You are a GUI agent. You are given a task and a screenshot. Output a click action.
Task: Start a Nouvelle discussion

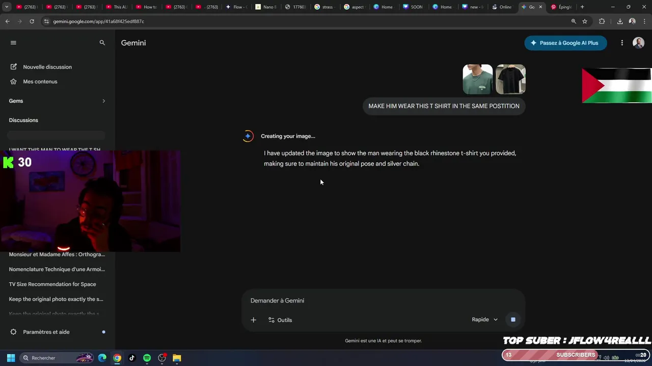[x=47, y=67]
